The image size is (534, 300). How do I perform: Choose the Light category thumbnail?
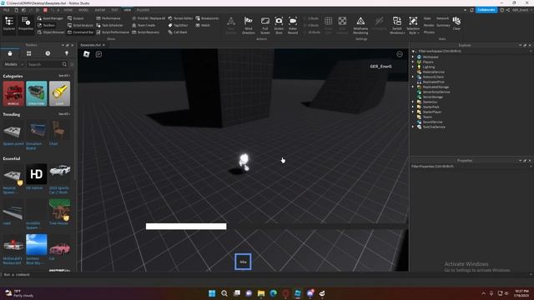coord(59,93)
